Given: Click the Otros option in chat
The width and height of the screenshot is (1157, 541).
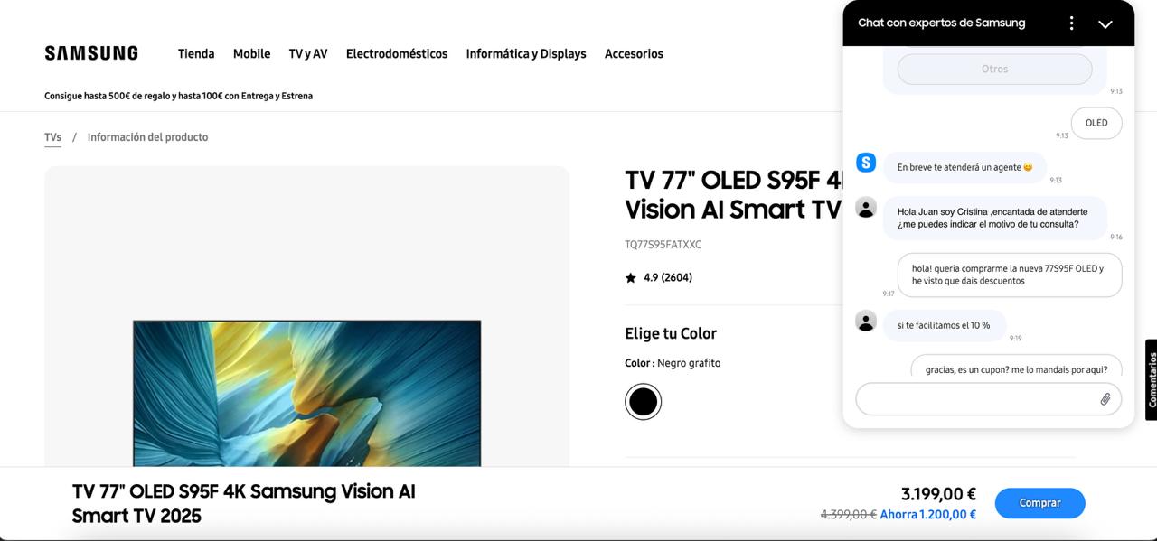Looking at the screenshot, I should (994, 69).
